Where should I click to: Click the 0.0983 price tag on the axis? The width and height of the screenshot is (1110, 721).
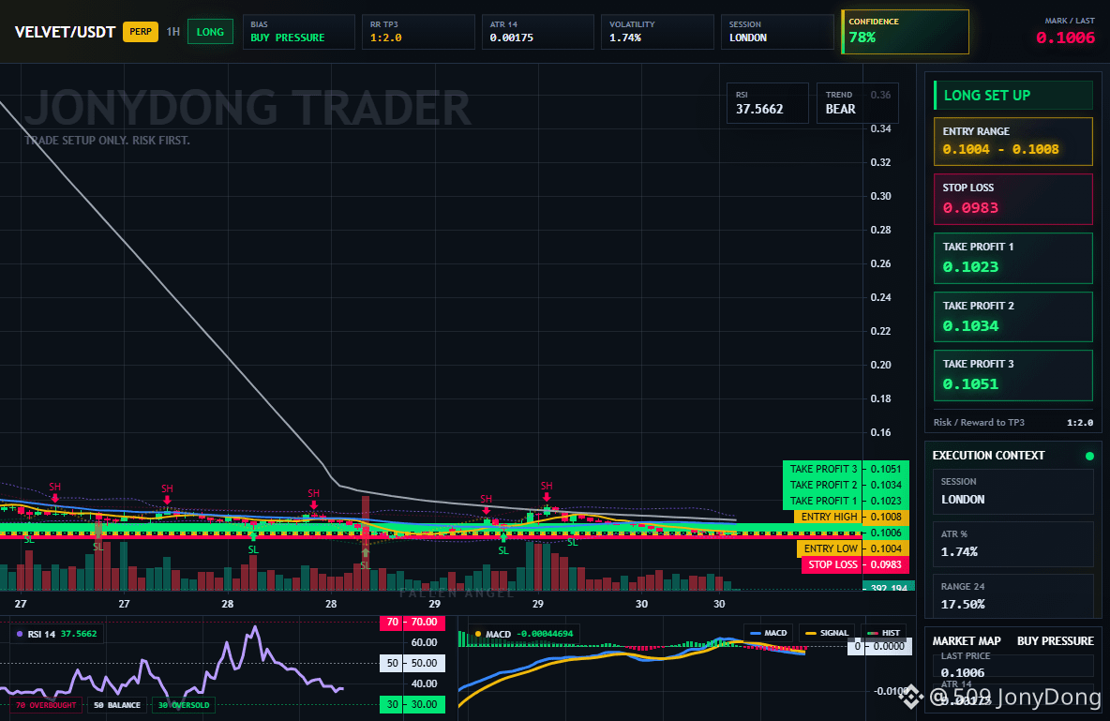tap(886, 564)
